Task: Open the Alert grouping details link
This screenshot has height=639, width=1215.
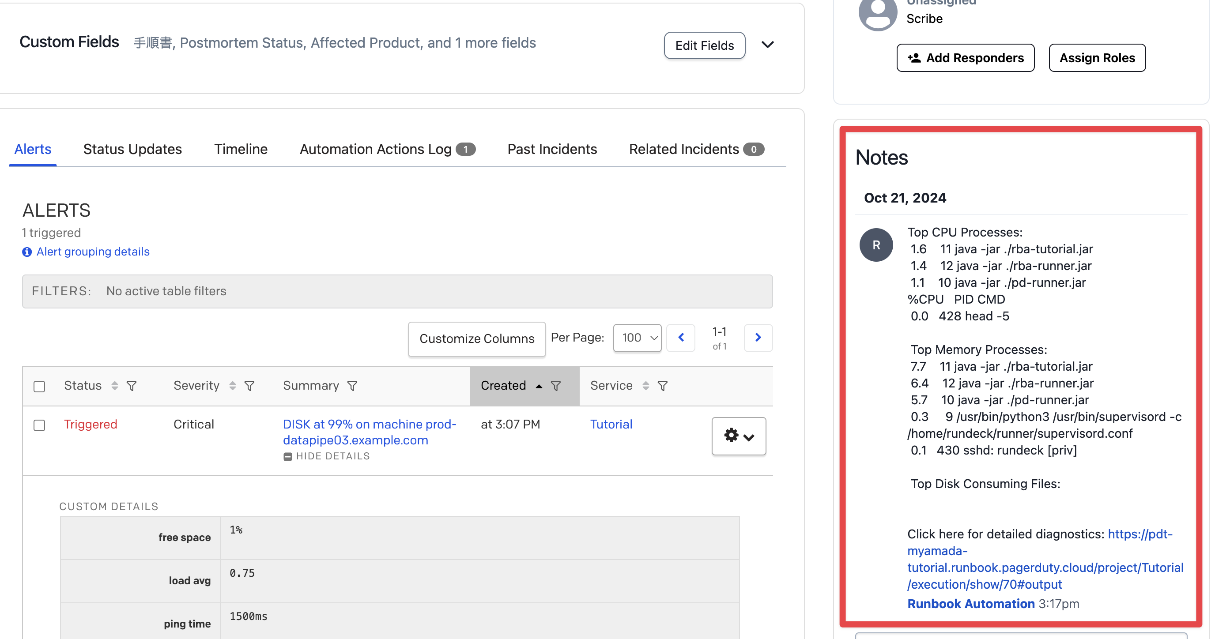Action: tap(93, 252)
